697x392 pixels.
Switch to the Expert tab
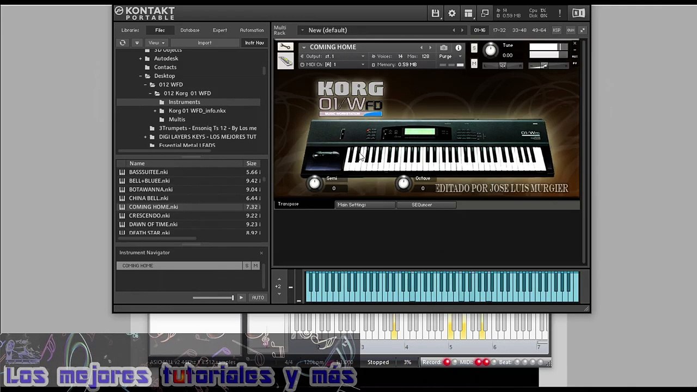[x=220, y=30]
